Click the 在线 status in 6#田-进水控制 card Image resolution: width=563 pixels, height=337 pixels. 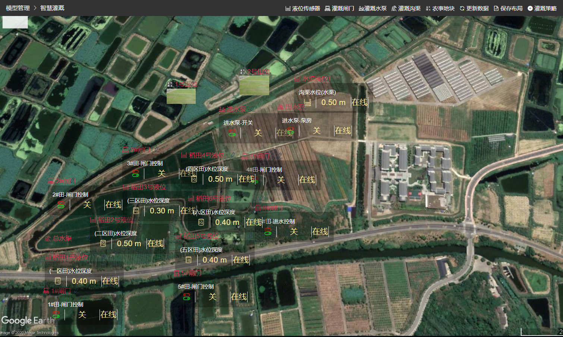click(320, 232)
